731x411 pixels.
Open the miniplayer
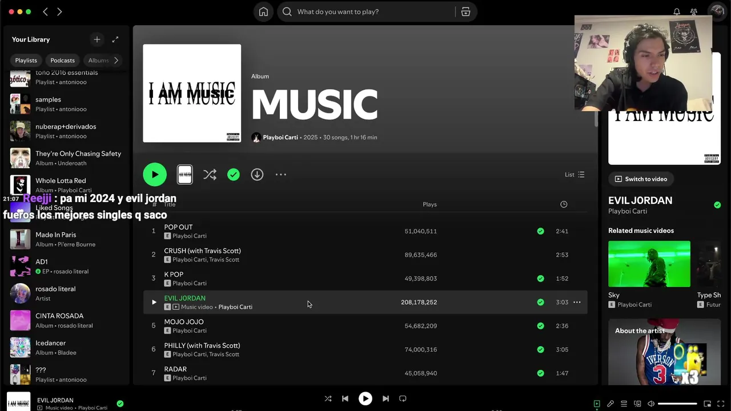(x=707, y=404)
